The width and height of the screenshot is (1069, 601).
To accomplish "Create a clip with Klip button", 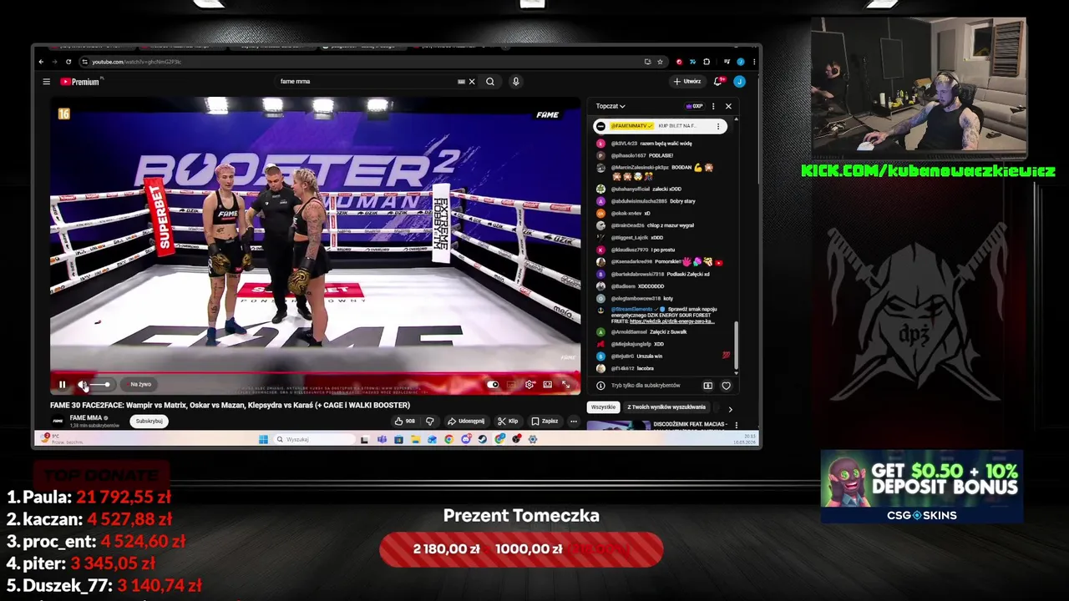I will pos(508,422).
